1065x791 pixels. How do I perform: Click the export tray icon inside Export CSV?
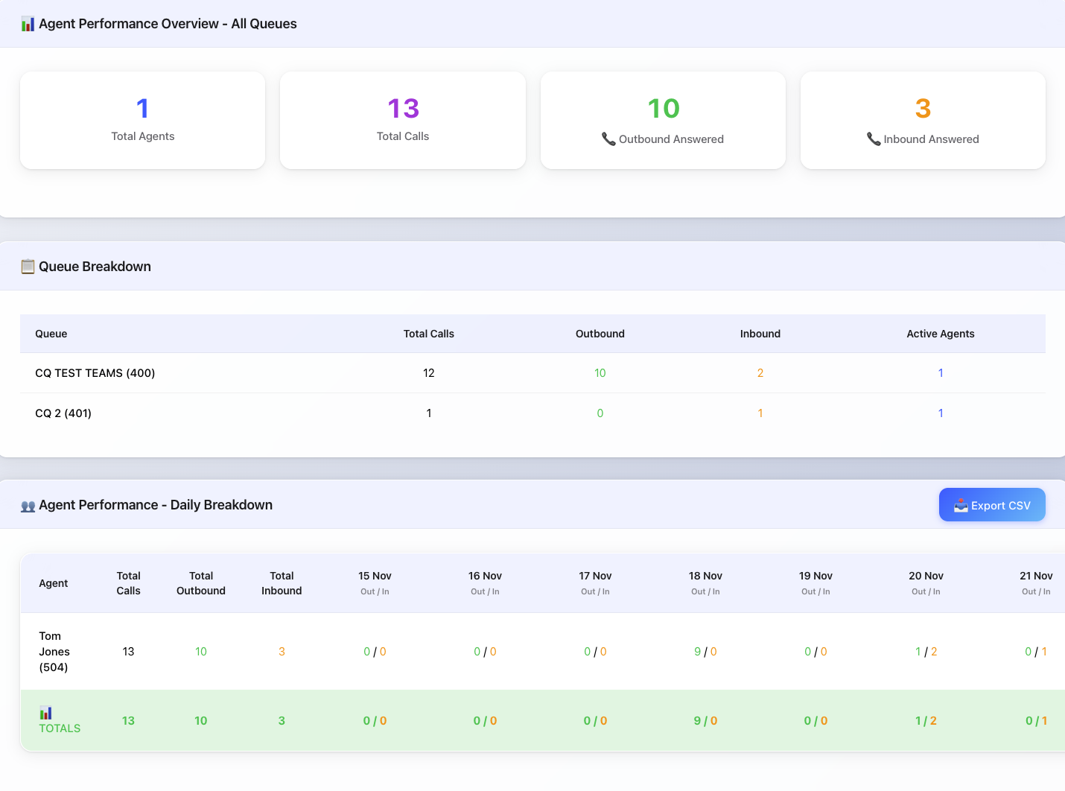point(960,504)
